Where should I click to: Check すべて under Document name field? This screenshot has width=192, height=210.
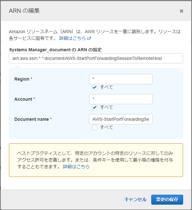click(x=95, y=127)
